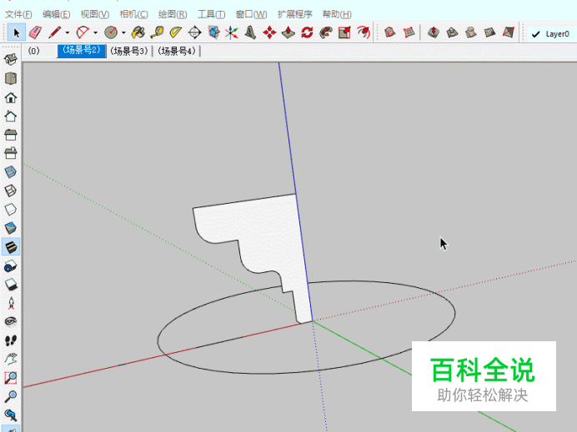
Task: Open the 窗口(W) menu
Action: coord(251,14)
